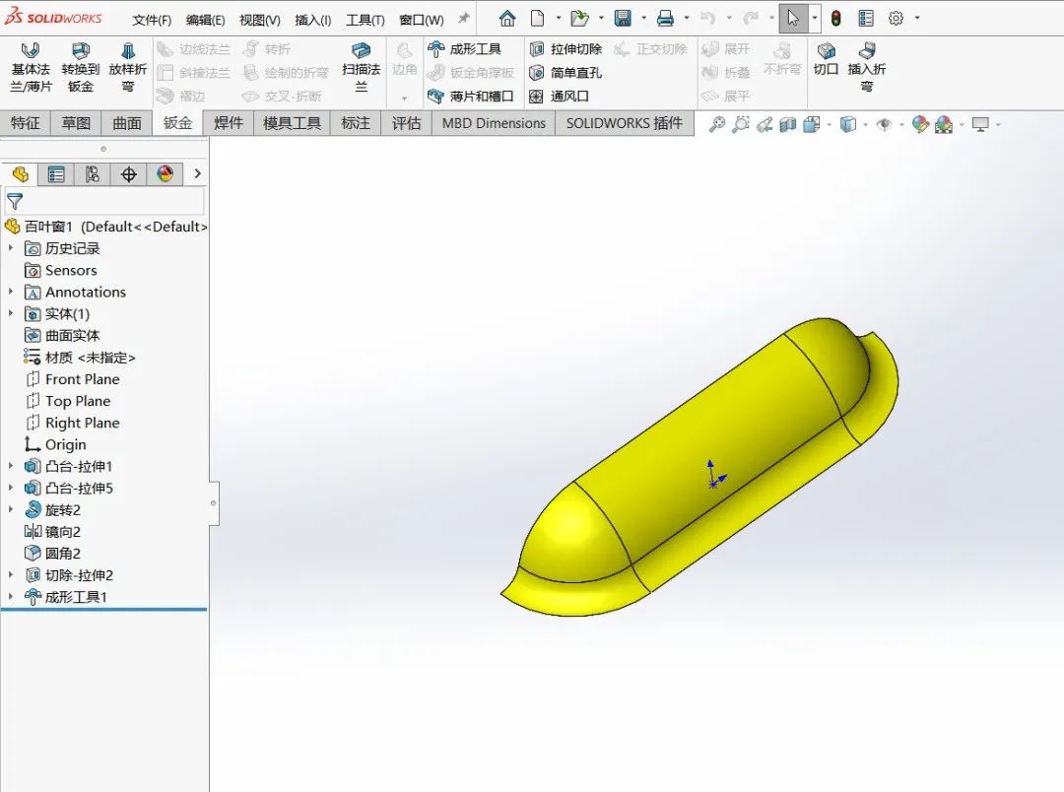Switch to the 特征 ribbon tab
This screenshot has height=792, width=1064.
click(x=26, y=123)
